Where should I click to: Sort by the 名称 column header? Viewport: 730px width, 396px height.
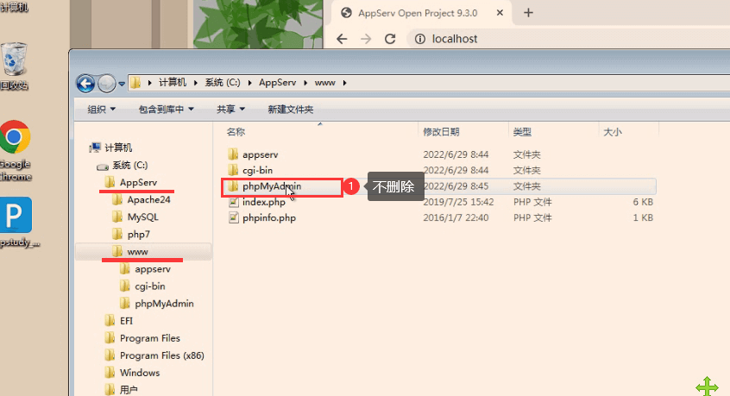tap(236, 132)
